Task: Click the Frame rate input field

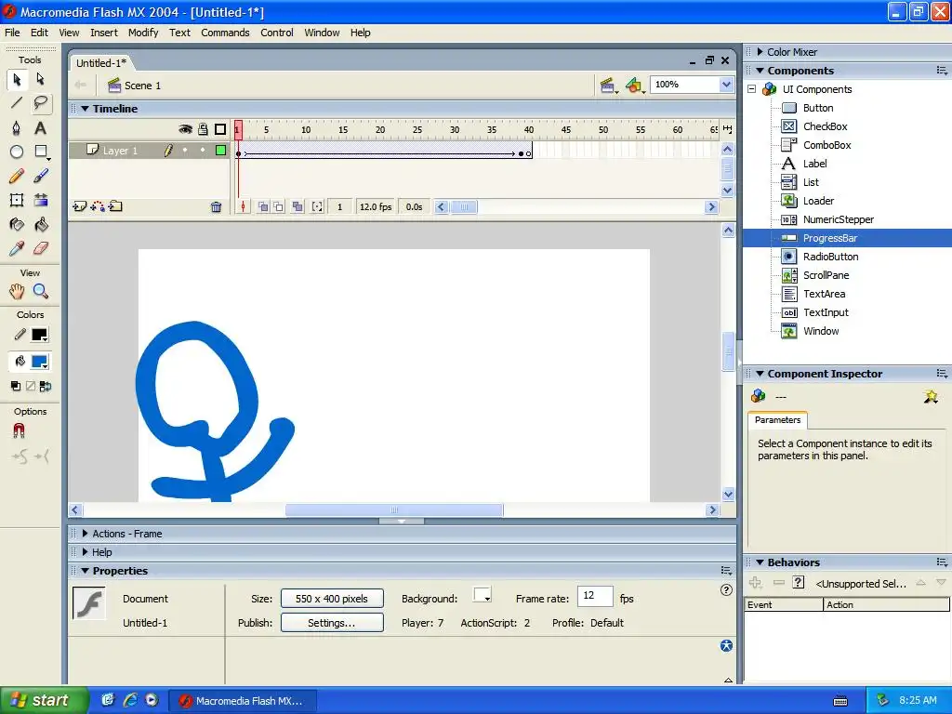Action: tap(595, 596)
